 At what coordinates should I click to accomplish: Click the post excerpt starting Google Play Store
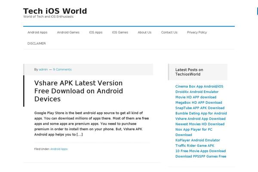pos(92,123)
